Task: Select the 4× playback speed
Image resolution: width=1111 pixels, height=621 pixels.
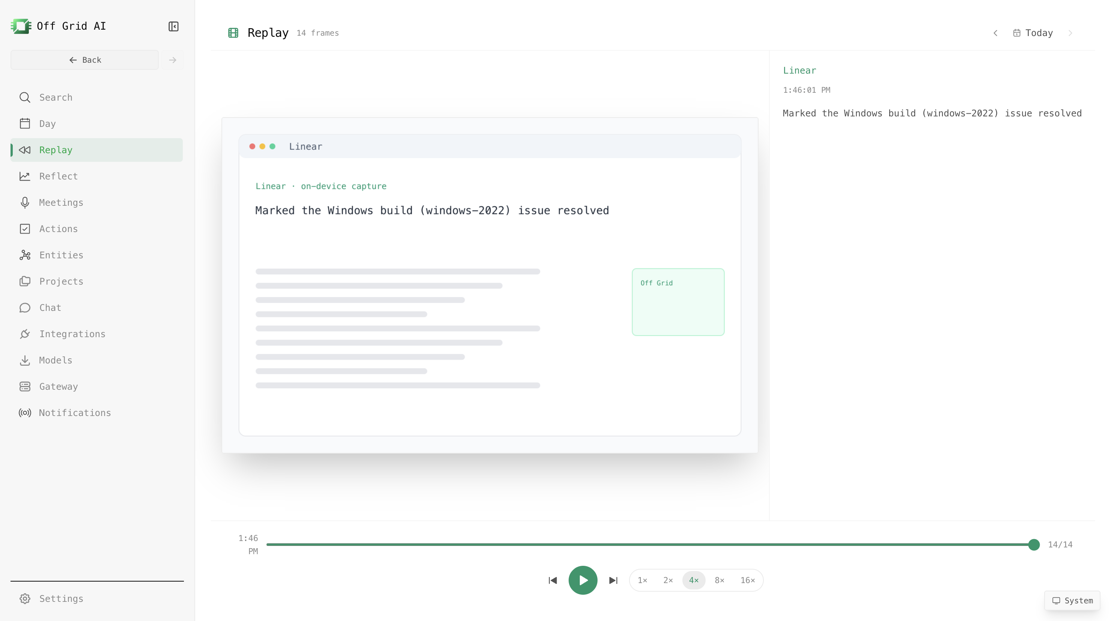Action: pyautogui.click(x=694, y=580)
